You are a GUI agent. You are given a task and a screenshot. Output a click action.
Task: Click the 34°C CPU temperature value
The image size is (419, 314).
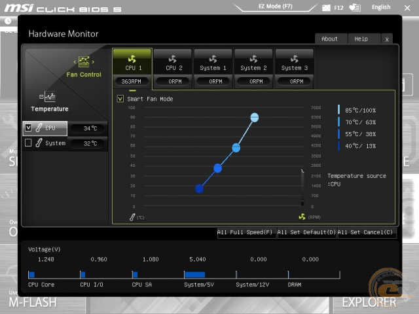click(87, 128)
